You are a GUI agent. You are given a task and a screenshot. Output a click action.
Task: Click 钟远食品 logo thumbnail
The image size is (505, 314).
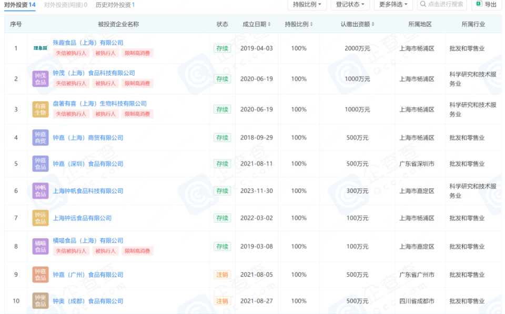click(41, 218)
